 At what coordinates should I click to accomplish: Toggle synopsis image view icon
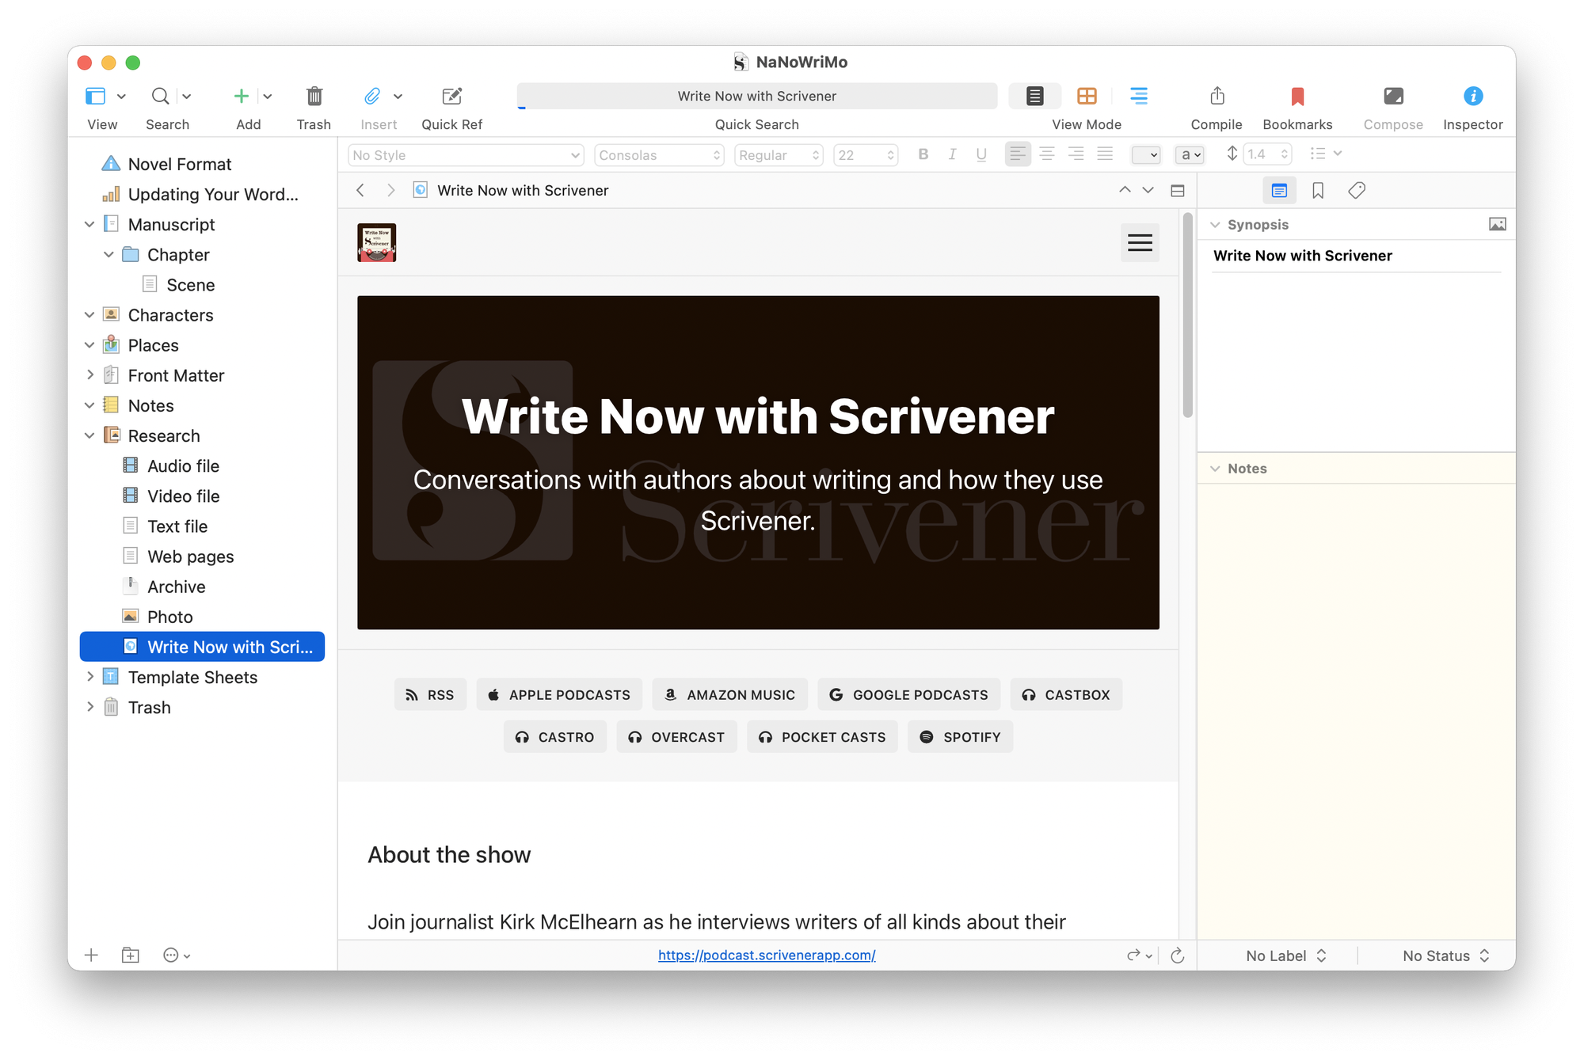point(1497,225)
